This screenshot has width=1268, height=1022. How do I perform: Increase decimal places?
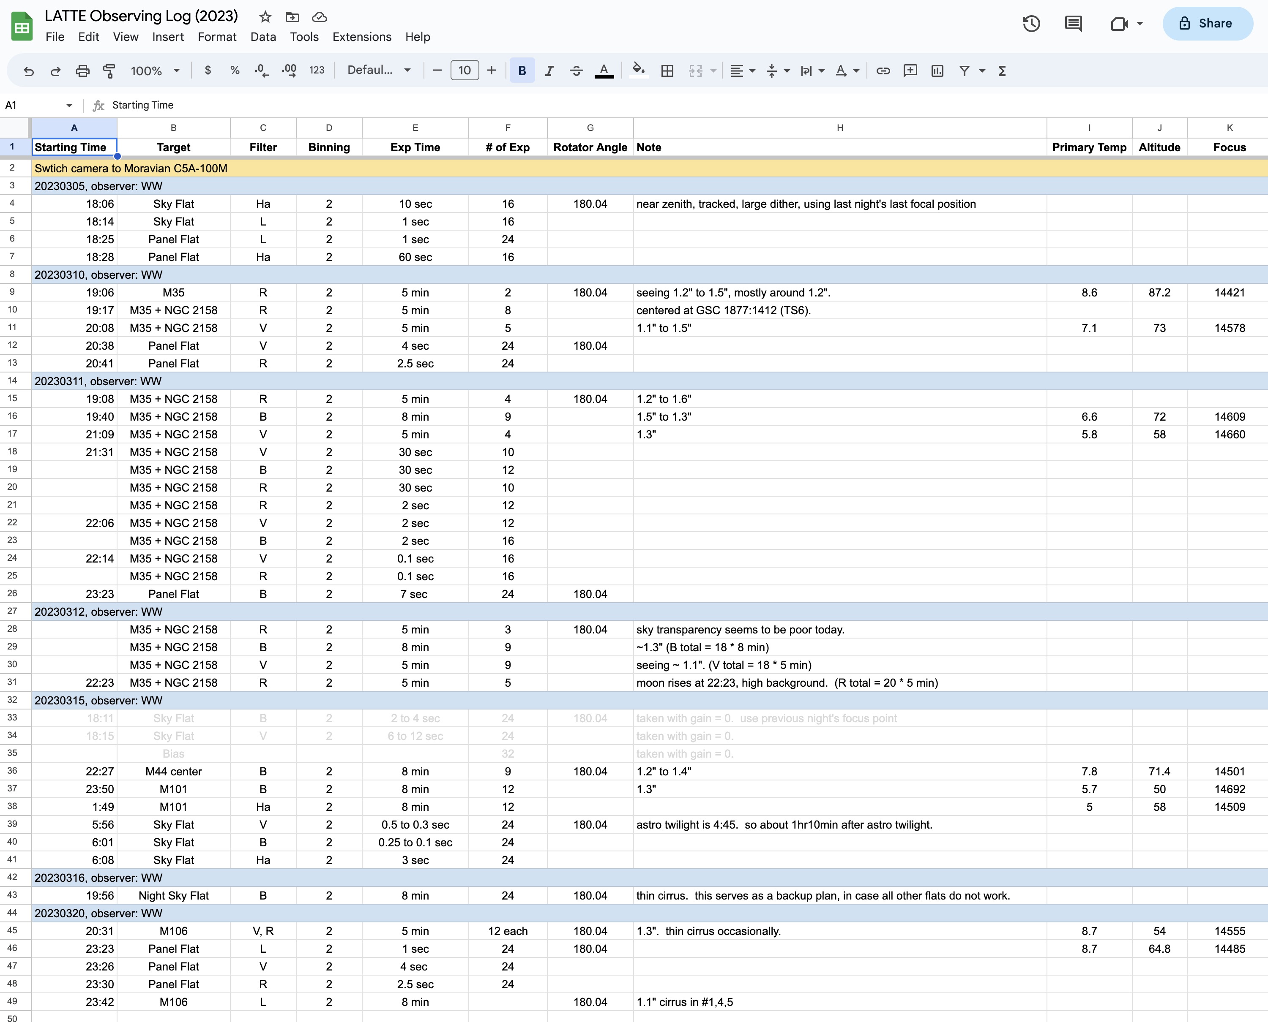[289, 70]
